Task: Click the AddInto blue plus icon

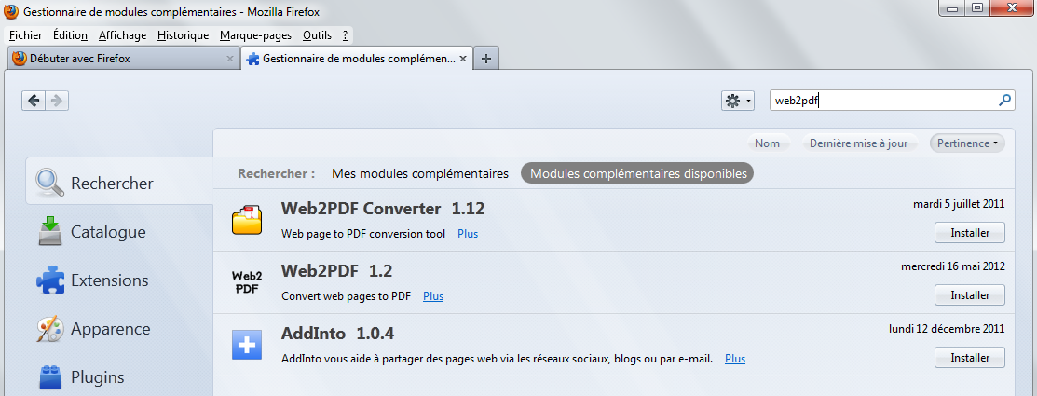Action: tap(247, 345)
